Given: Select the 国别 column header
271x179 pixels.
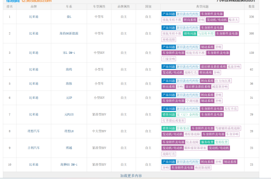Looking at the screenshot, I should [148, 6].
